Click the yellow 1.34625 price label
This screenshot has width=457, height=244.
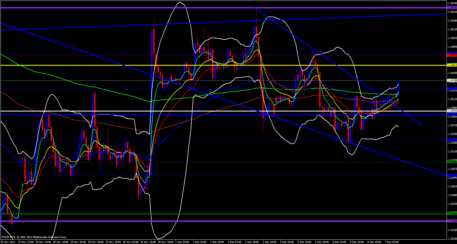[x=452, y=65]
